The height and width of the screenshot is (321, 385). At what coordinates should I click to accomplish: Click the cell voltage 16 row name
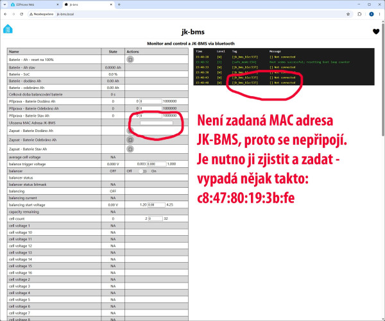coord(21,273)
